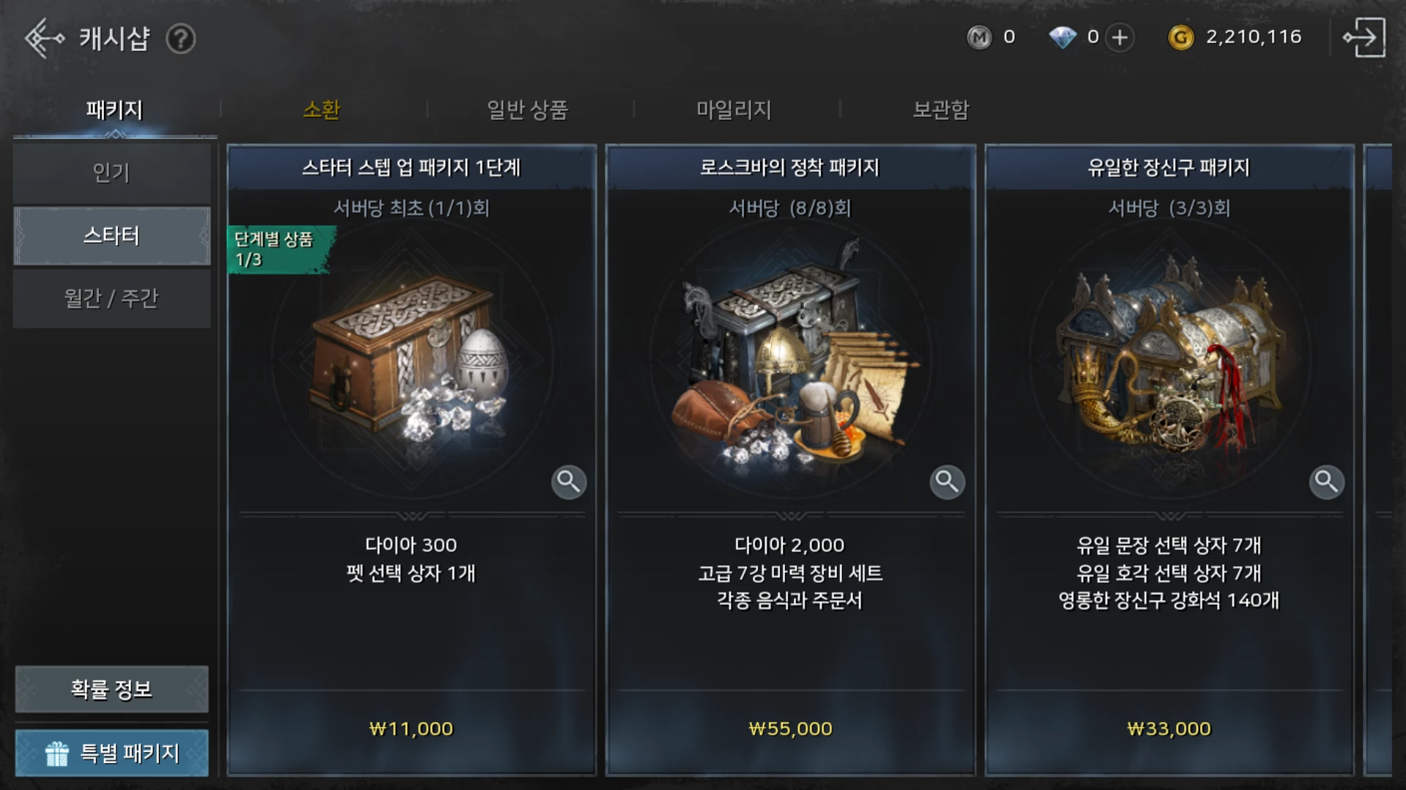
Task: Click the M mileage coin icon
Action: click(x=979, y=37)
